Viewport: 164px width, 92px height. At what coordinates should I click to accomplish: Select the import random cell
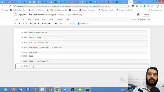(88, 37)
